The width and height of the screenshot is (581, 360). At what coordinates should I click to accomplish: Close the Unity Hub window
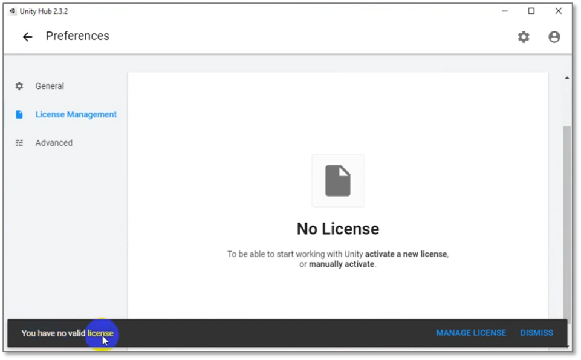pos(559,11)
